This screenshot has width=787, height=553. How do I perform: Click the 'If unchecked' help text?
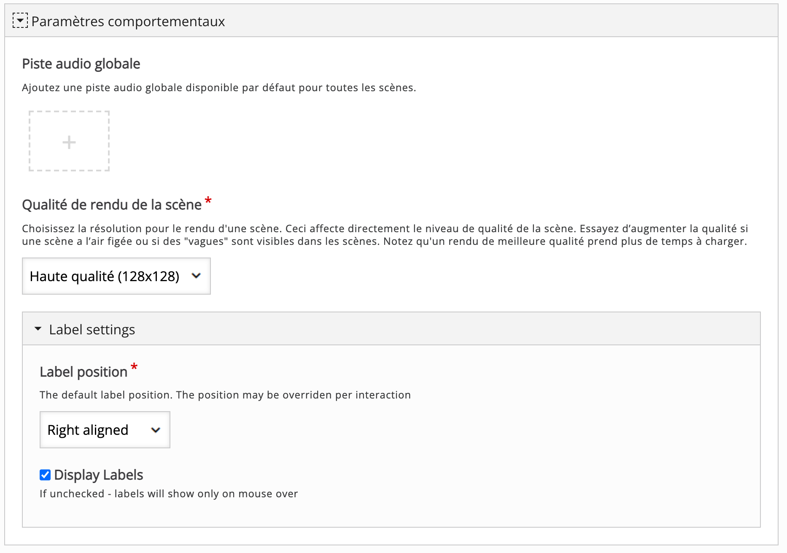(169, 494)
